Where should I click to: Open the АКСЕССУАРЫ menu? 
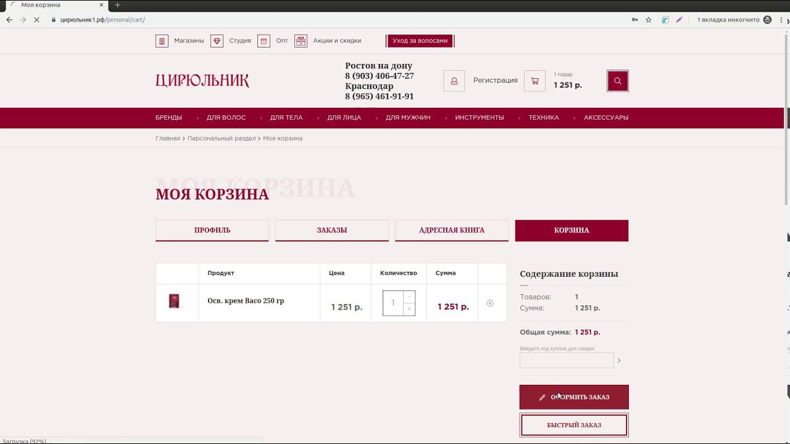(x=606, y=118)
